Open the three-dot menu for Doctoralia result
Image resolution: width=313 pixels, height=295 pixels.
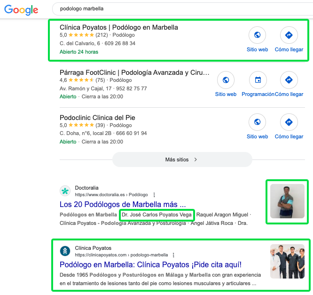click(x=154, y=195)
